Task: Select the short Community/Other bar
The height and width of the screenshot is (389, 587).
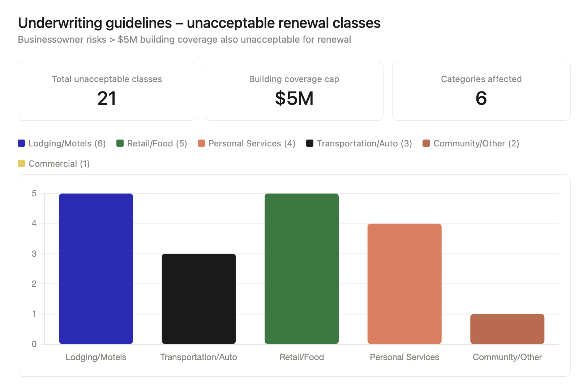Action: [x=507, y=329]
